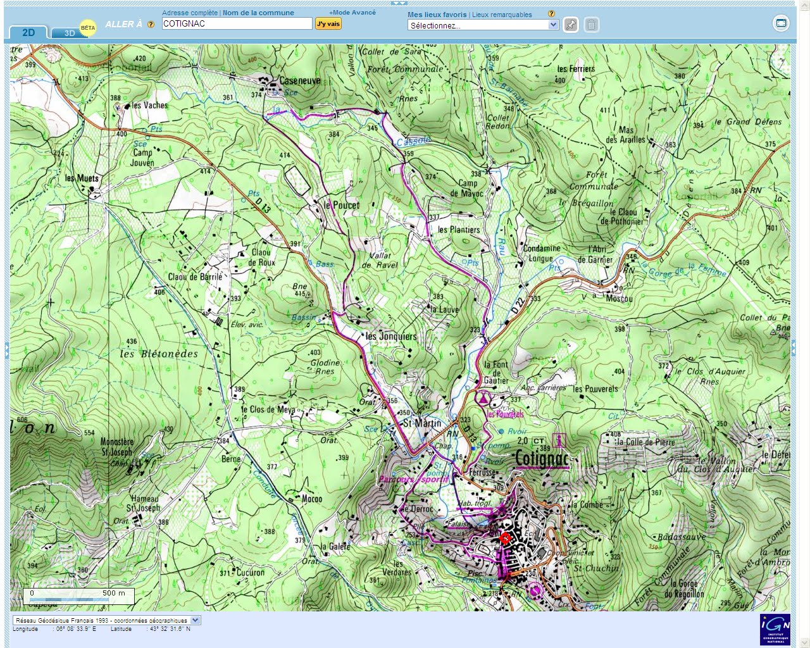810x648 pixels.
Task: Click the les Jonquiers label on map
Action: 391,337
